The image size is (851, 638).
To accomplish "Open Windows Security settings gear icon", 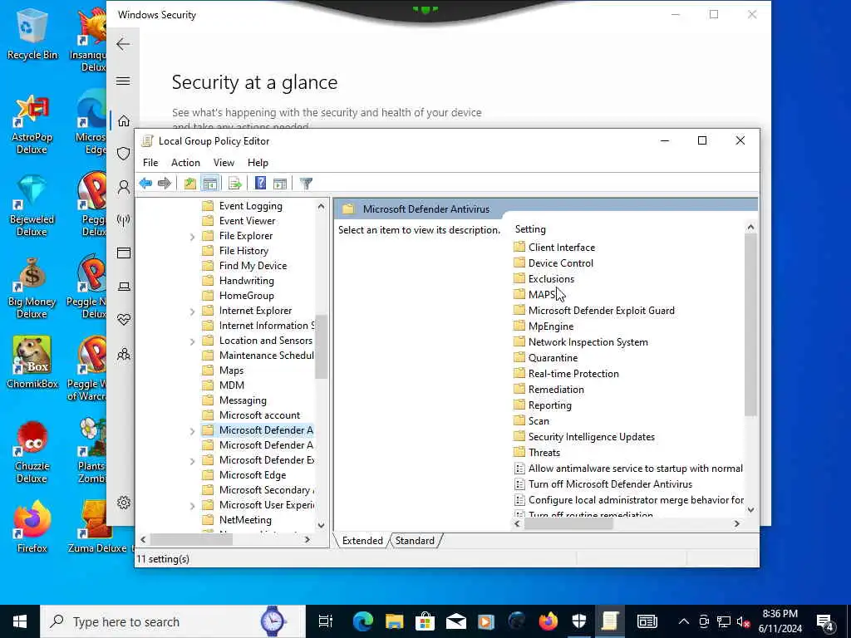I will [124, 503].
